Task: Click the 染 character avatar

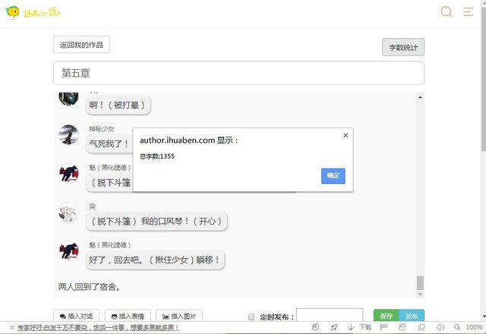Action: tap(68, 213)
